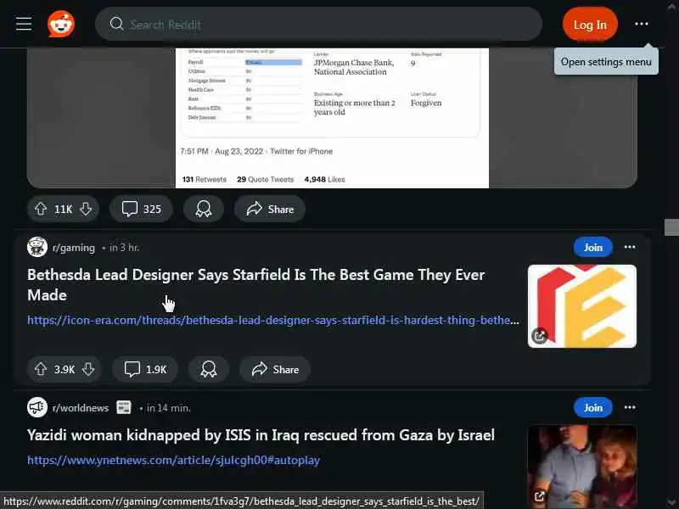
Task: Open the Yazidi woman rescued post title
Action: tap(261, 435)
